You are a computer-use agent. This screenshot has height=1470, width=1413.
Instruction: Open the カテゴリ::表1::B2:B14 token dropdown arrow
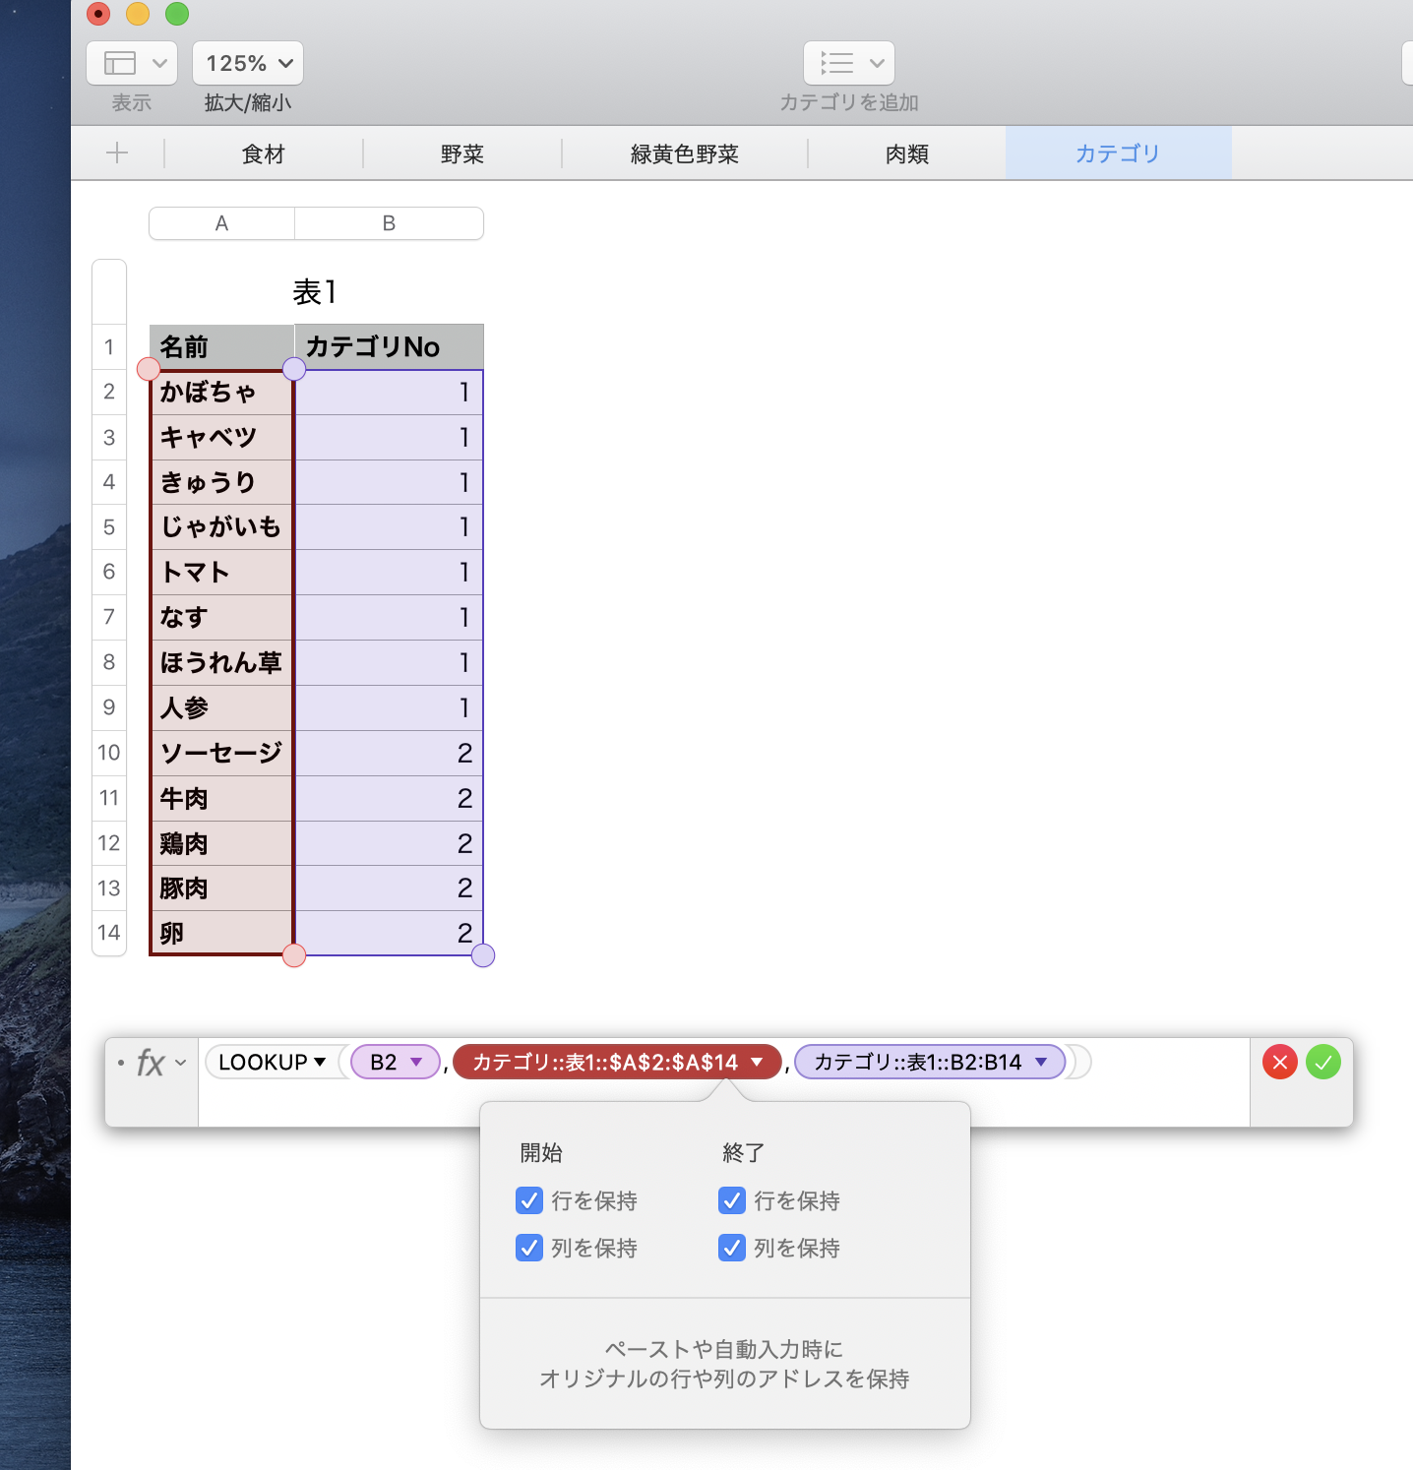[1041, 1062]
